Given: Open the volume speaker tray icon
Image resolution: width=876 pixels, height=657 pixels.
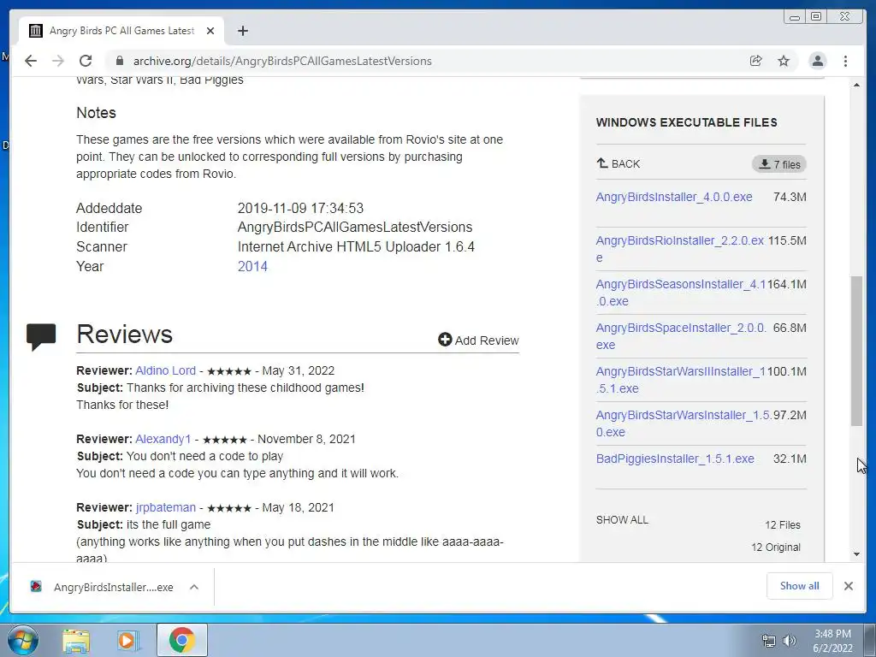Looking at the screenshot, I should (790, 641).
